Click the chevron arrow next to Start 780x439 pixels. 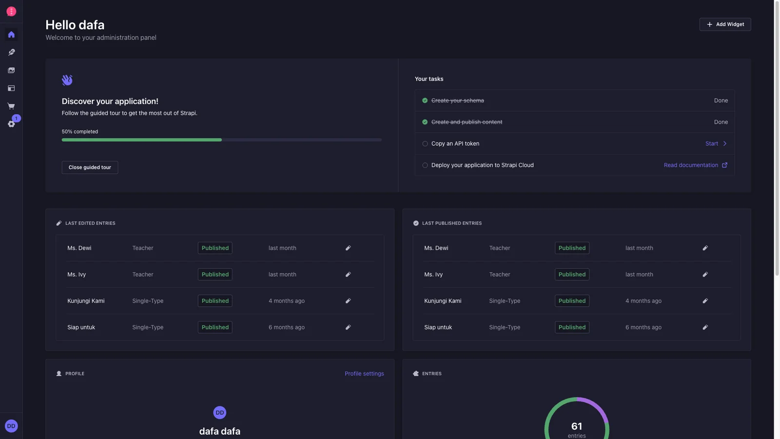[x=725, y=143]
